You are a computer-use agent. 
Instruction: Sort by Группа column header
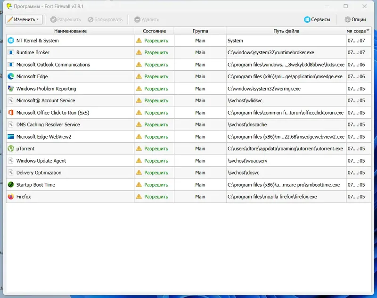tap(200, 31)
